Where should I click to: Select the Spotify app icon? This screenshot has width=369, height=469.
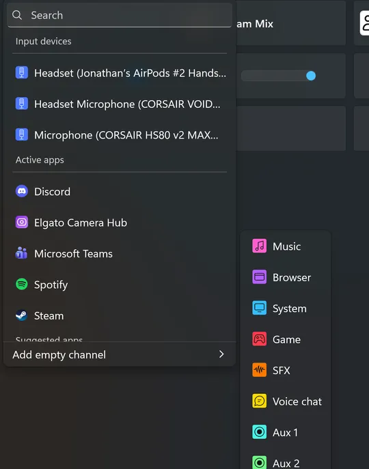point(22,284)
